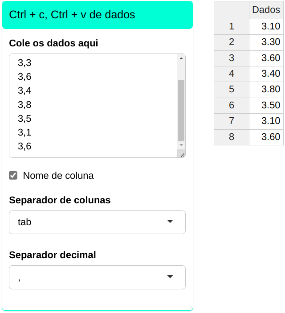This screenshot has width=285, height=313.
Task: Click the textarea scrollbar thumb
Action: (x=181, y=110)
